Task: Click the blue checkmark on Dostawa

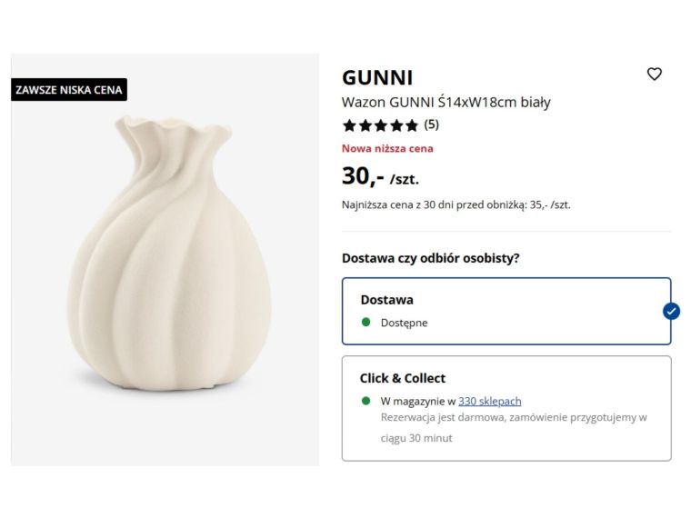Action: coord(671,311)
